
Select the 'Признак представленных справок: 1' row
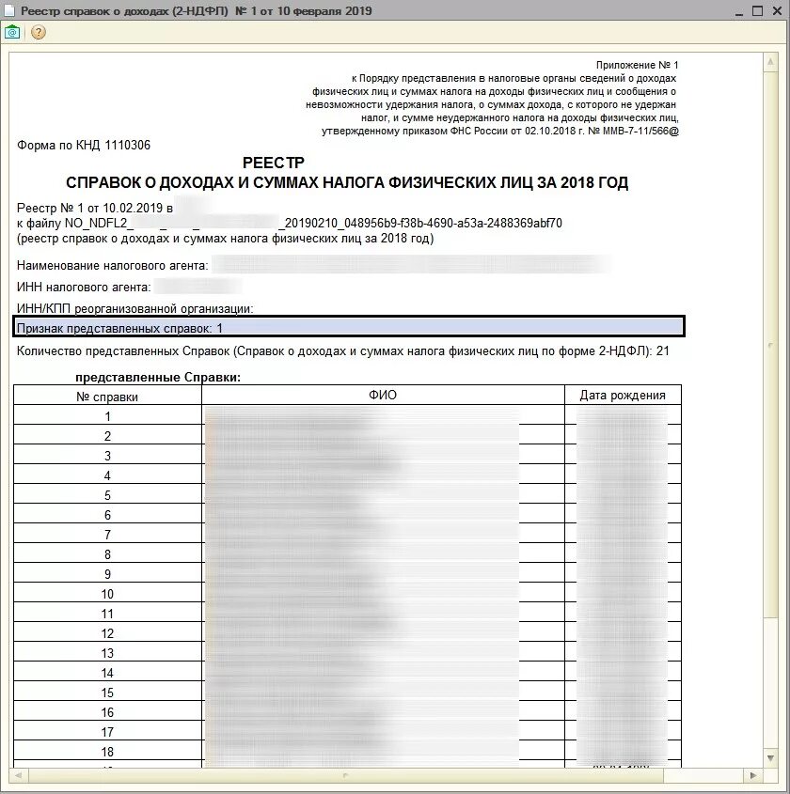coord(349,327)
